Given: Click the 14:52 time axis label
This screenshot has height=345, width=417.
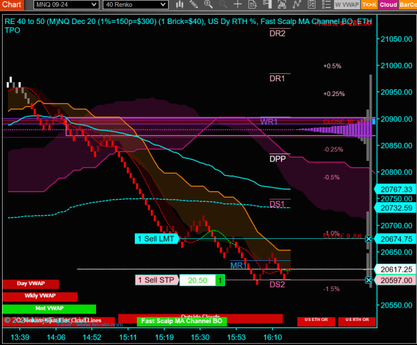Looking at the screenshot, I should point(92,337).
